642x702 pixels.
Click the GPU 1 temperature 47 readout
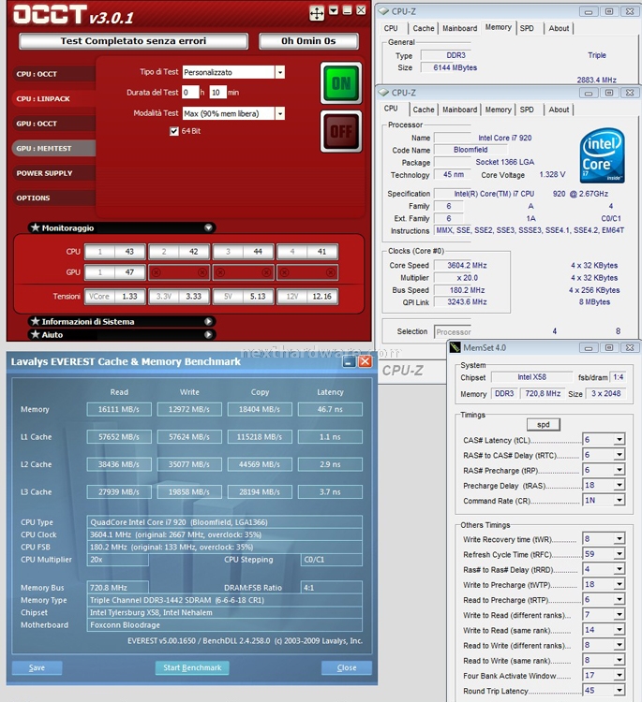(115, 272)
